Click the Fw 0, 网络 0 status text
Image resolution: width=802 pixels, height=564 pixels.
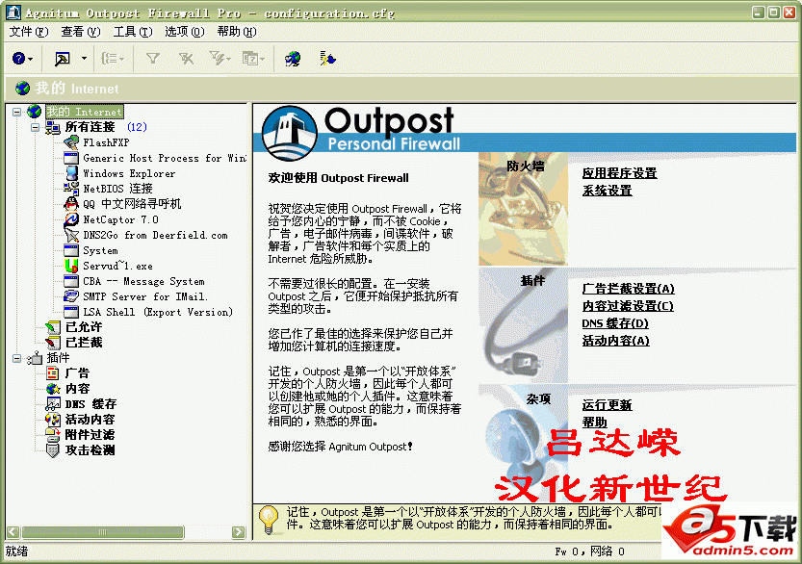590,551
